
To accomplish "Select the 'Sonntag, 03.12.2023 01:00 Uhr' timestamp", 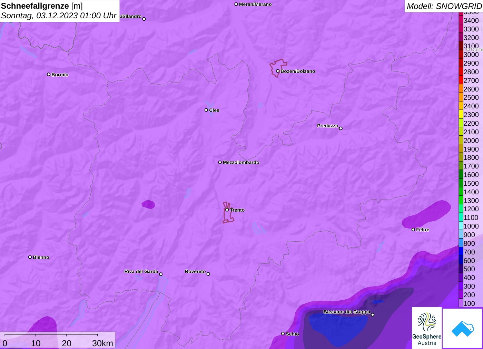I will [x=59, y=16].
